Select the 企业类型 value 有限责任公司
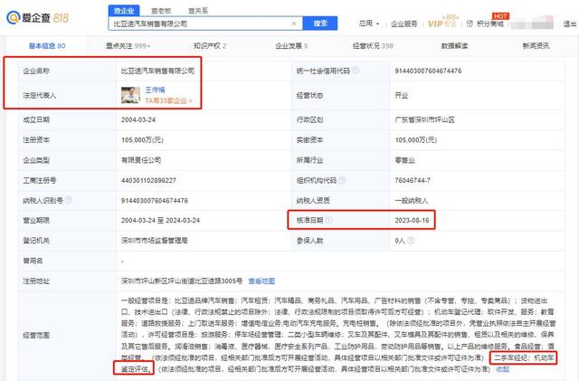579x381 pixels. click(141, 160)
